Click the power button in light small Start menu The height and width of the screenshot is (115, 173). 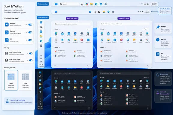[88, 66]
